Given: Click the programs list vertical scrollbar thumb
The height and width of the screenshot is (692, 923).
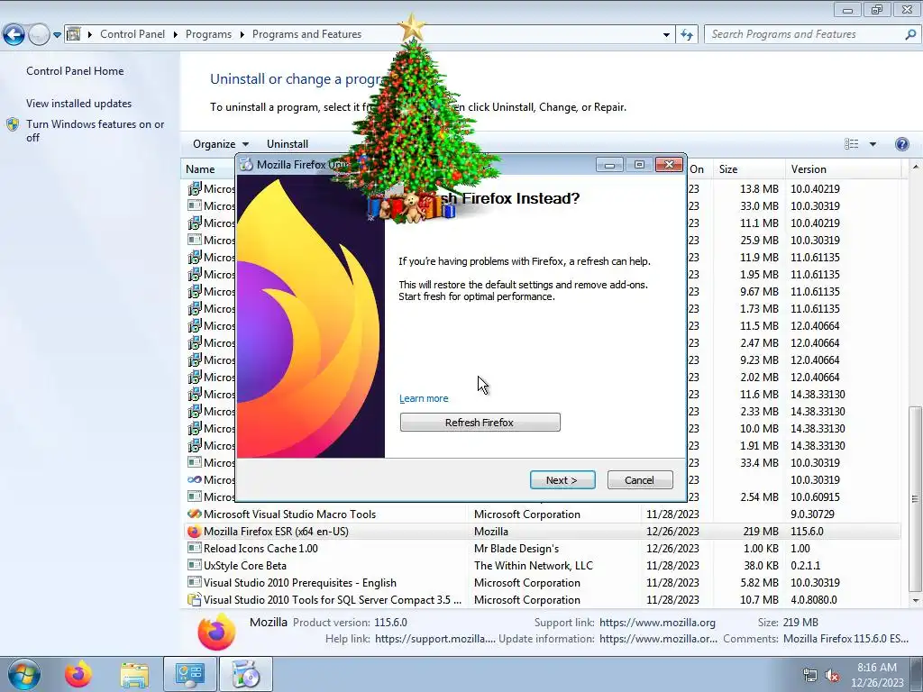Looking at the screenshot, I should tap(915, 499).
